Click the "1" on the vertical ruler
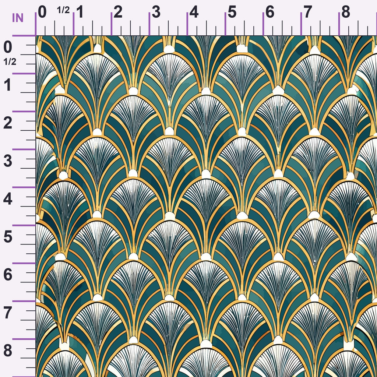377x377 pixels. (x=8, y=85)
